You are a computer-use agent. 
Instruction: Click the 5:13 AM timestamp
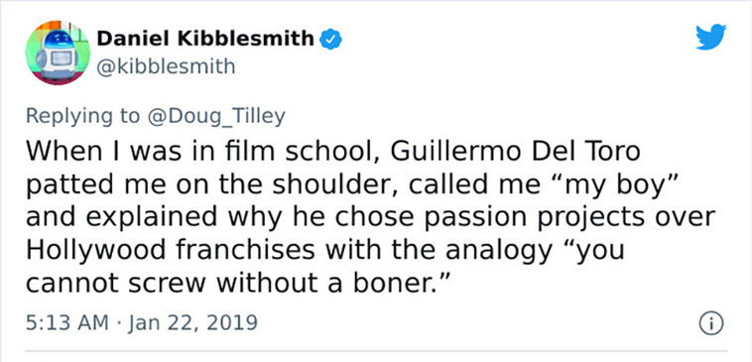click(67, 322)
